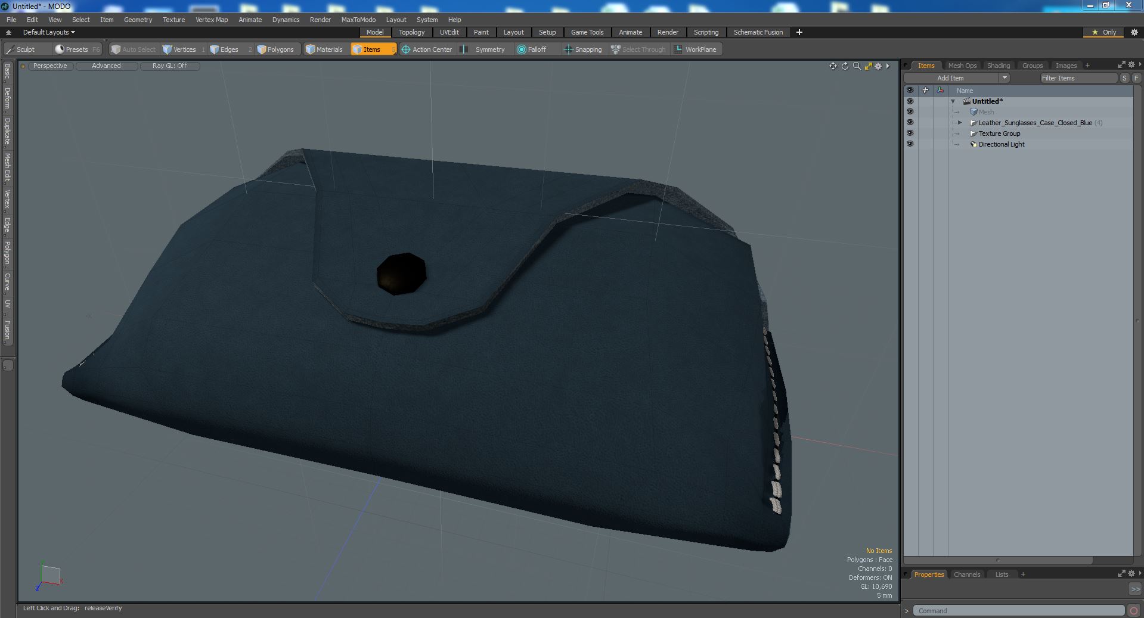Open the MaxToModo menu
1144x618 pixels.
point(358,20)
